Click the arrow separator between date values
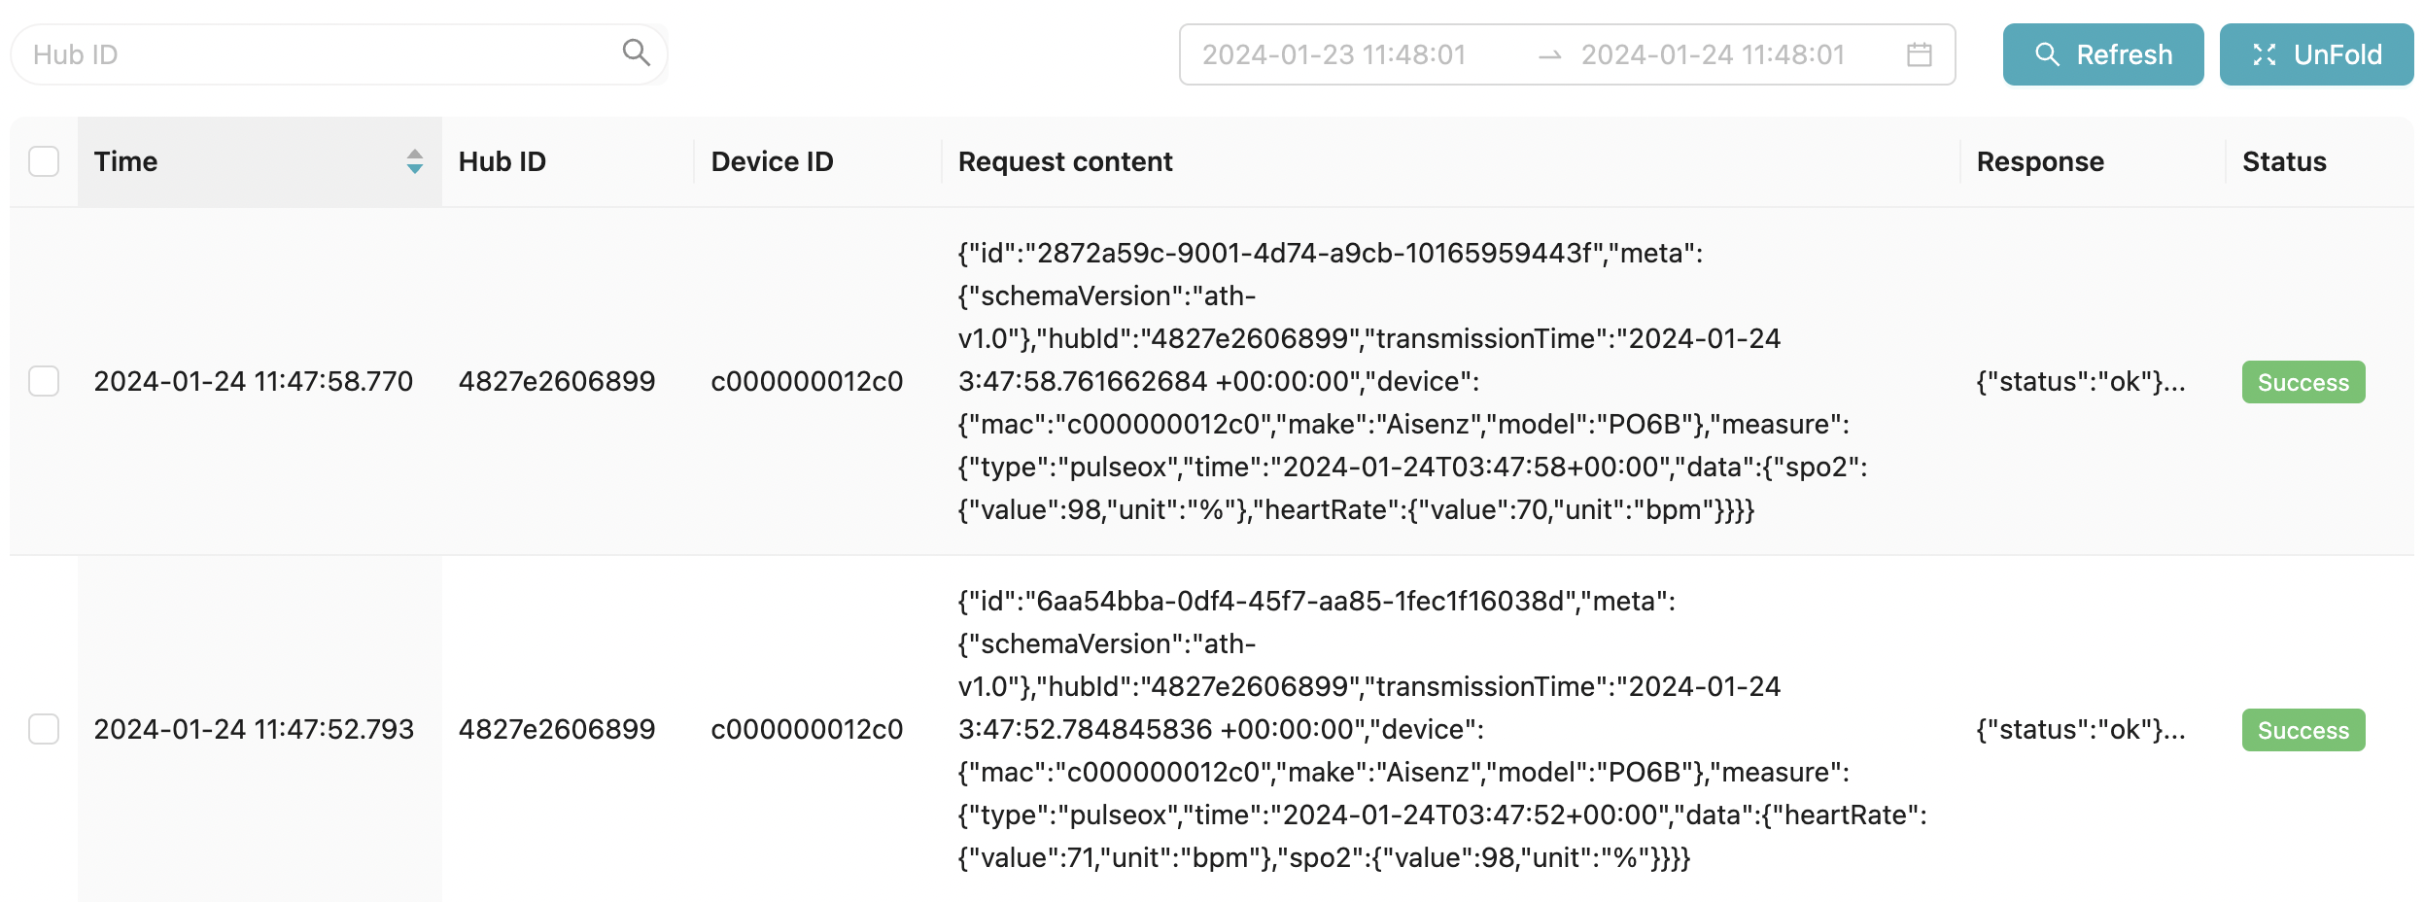Viewport: 2424px width, 902px height. click(x=1550, y=55)
